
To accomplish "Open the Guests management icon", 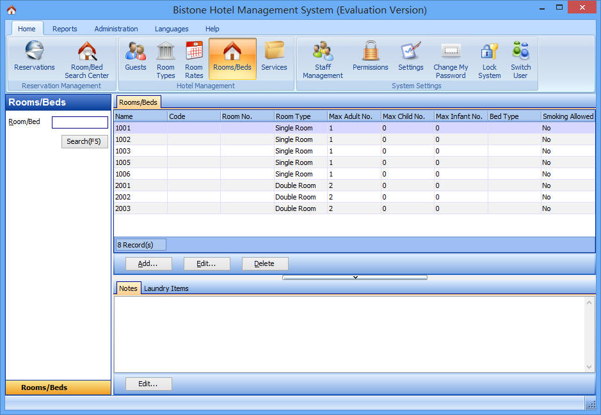I will click(x=136, y=56).
